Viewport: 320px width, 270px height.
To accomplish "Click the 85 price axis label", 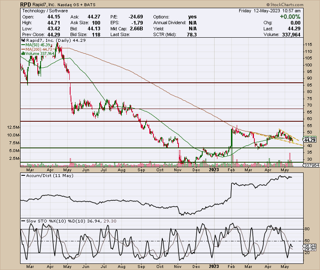I will coord(310,85).
